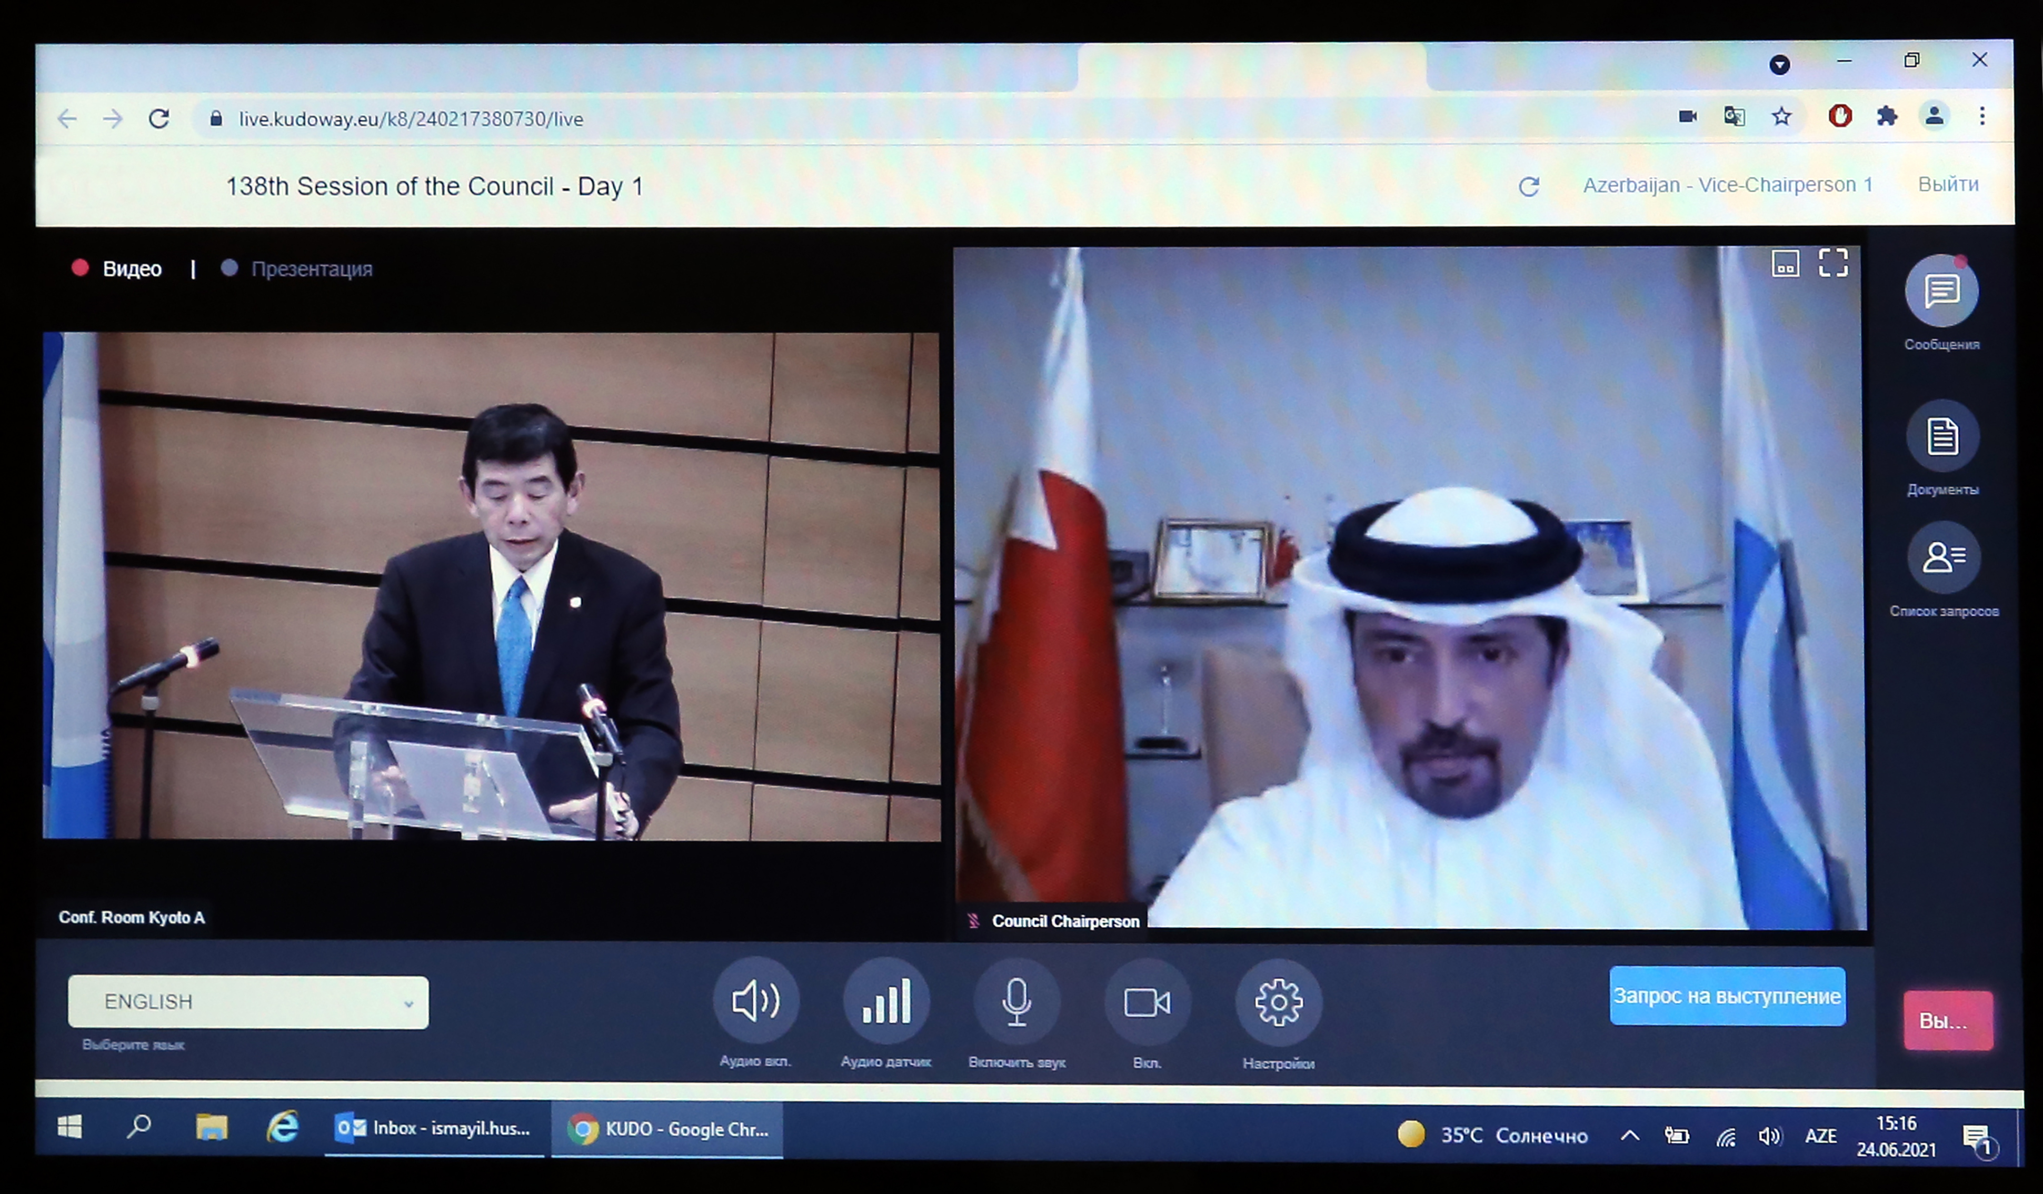The width and height of the screenshot is (2043, 1194).
Task: Open the Сообщения messages panel
Action: [x=1941, y=291]
